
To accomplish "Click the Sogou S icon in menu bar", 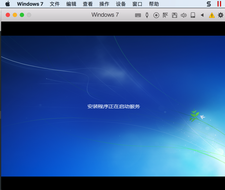I will [209, 4].
